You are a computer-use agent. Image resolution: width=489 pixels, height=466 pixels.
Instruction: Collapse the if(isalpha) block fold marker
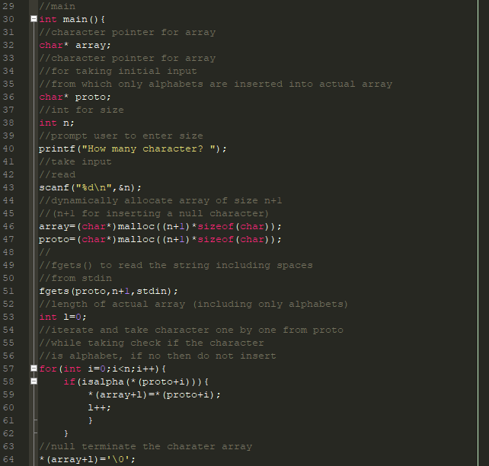point(33,381)
